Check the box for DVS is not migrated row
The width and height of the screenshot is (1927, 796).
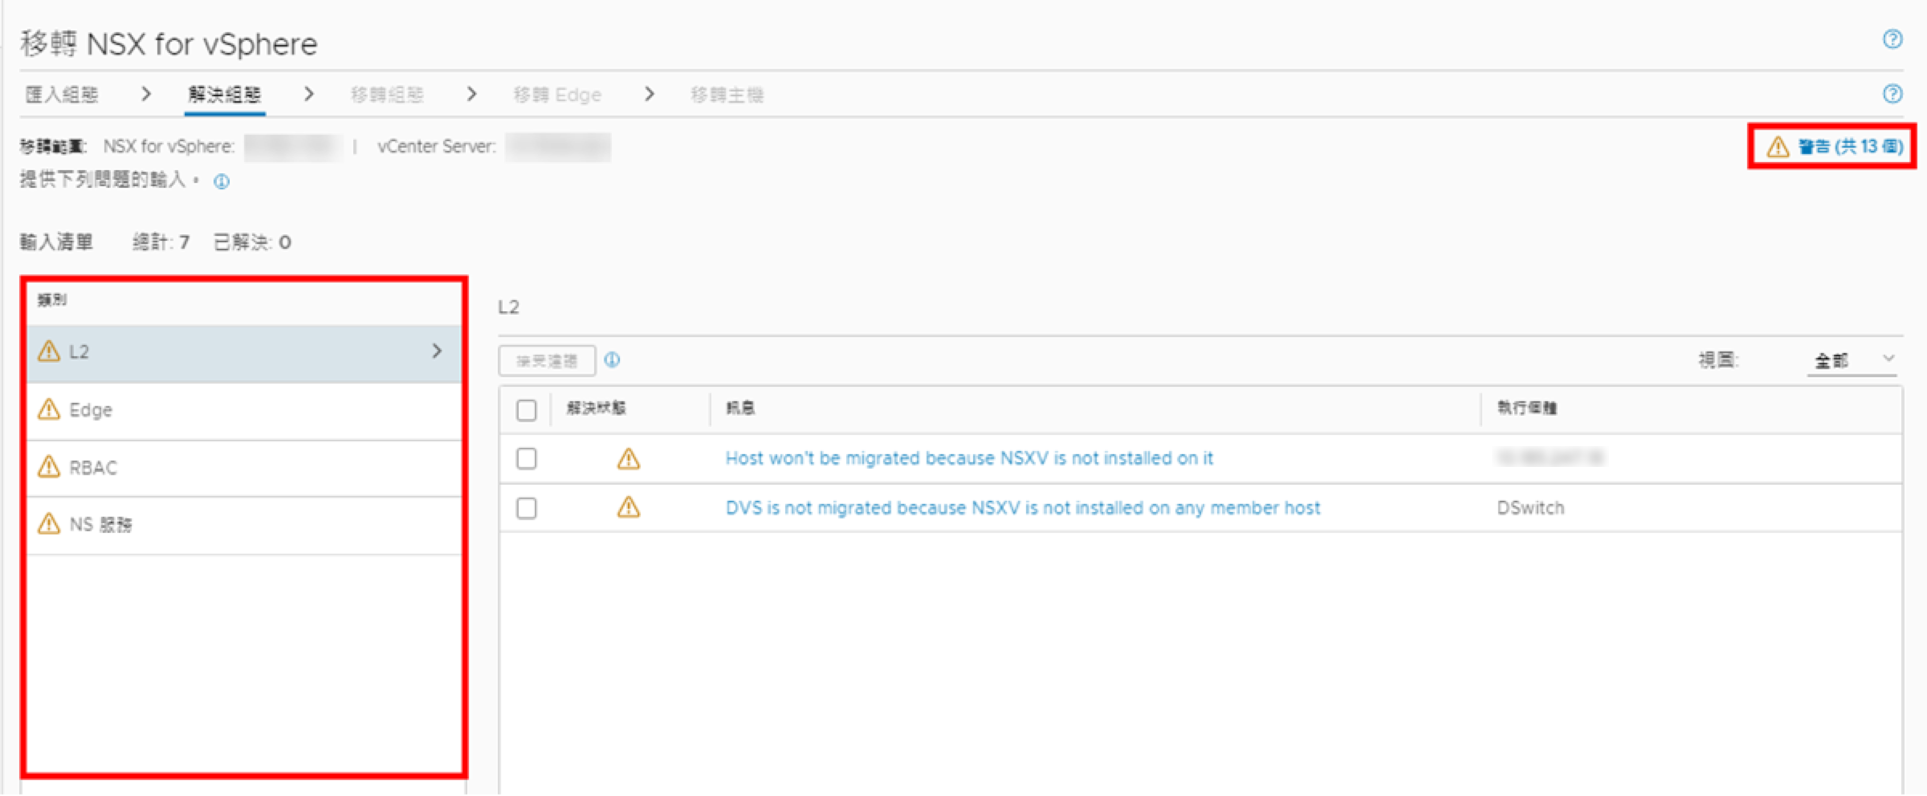[527, 508]
